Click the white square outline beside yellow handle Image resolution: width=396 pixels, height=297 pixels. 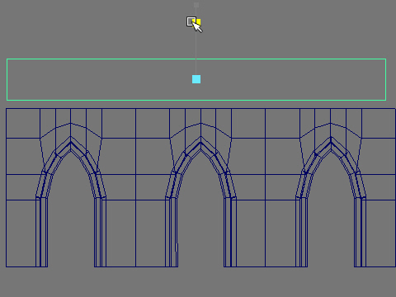coord(191,21)
